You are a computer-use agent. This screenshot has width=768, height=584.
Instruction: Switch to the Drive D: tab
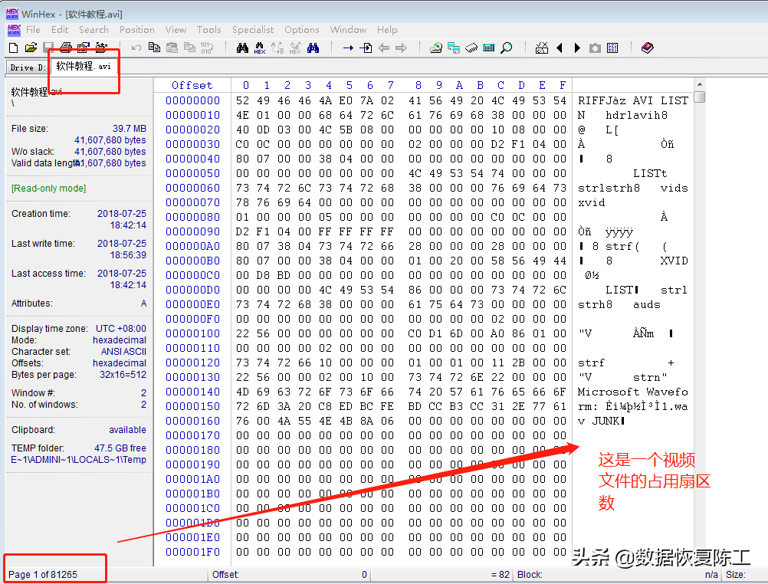tap(28, 67)
